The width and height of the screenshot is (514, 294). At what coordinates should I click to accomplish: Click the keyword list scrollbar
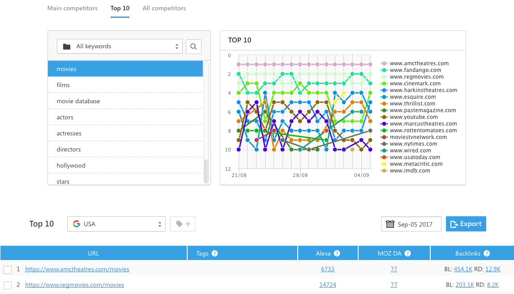[x=206, y=111]
